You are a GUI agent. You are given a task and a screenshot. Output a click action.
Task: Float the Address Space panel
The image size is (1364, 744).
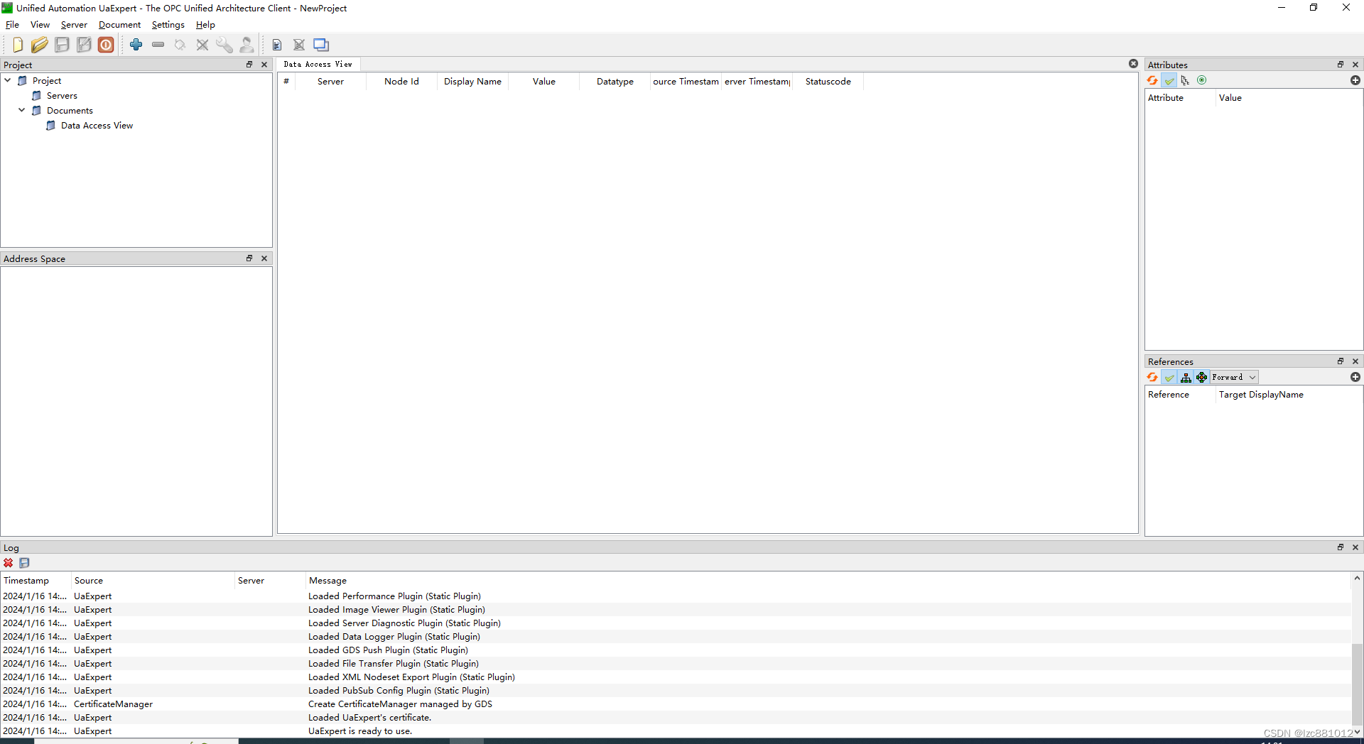point(249,258)
